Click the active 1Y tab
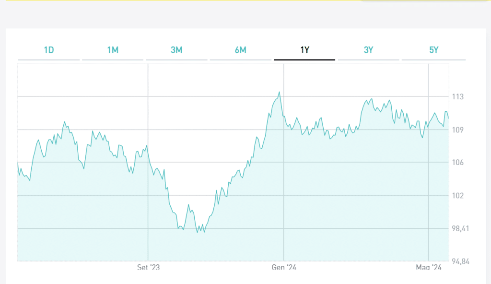 click(x=304, y=50)
